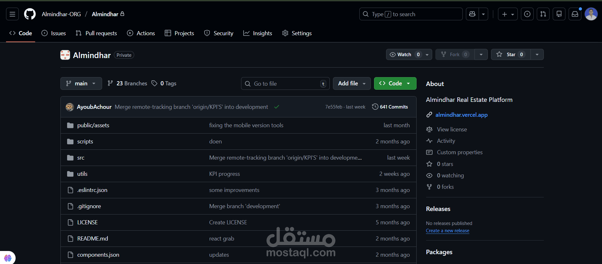Click the brain extension icon at bottom left
The height and width of the screenshot is (264, 602).
8,258
